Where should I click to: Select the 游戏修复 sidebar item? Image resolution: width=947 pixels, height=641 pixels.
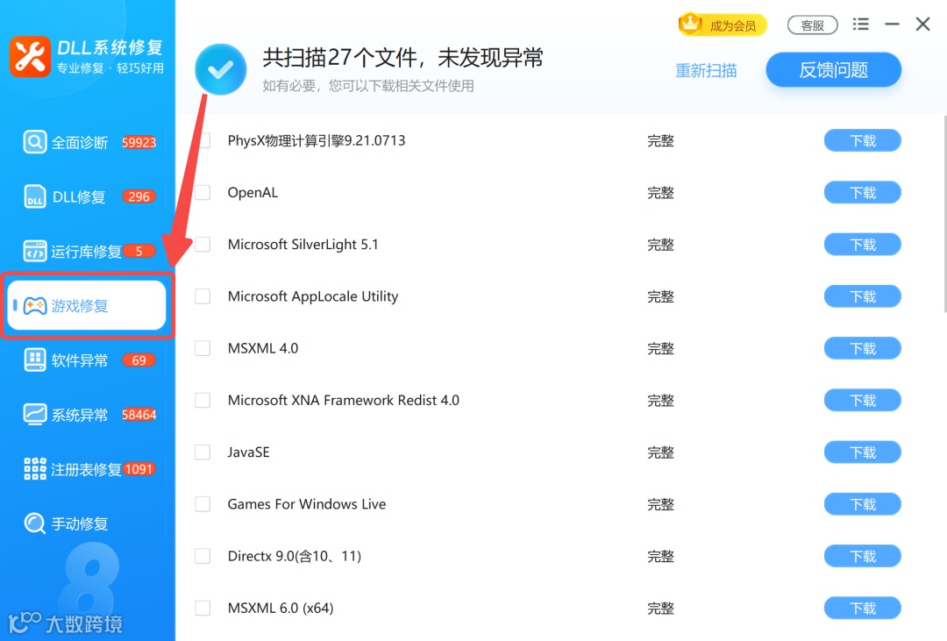(x=88, y=306)
